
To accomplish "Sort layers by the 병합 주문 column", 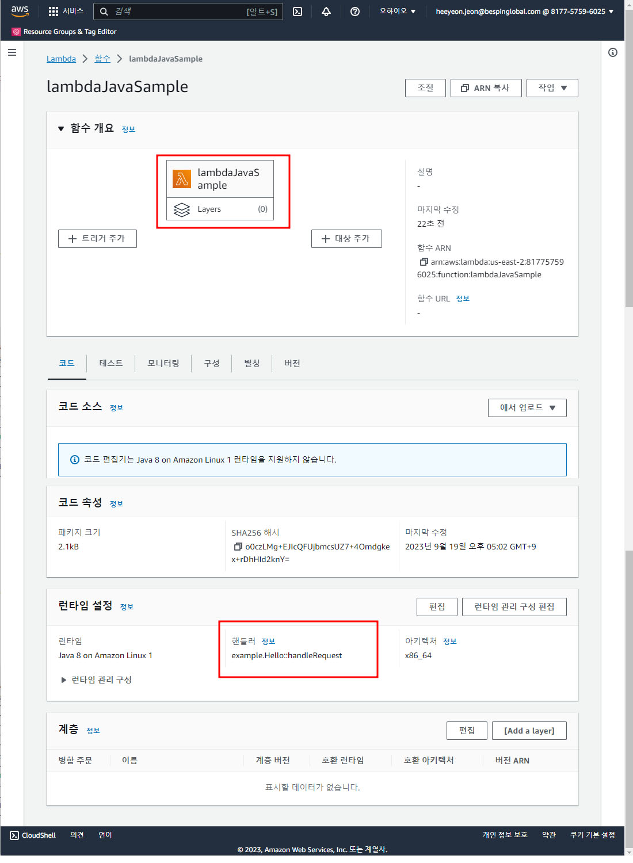I will pyautogui.click(x=75, y=761).
